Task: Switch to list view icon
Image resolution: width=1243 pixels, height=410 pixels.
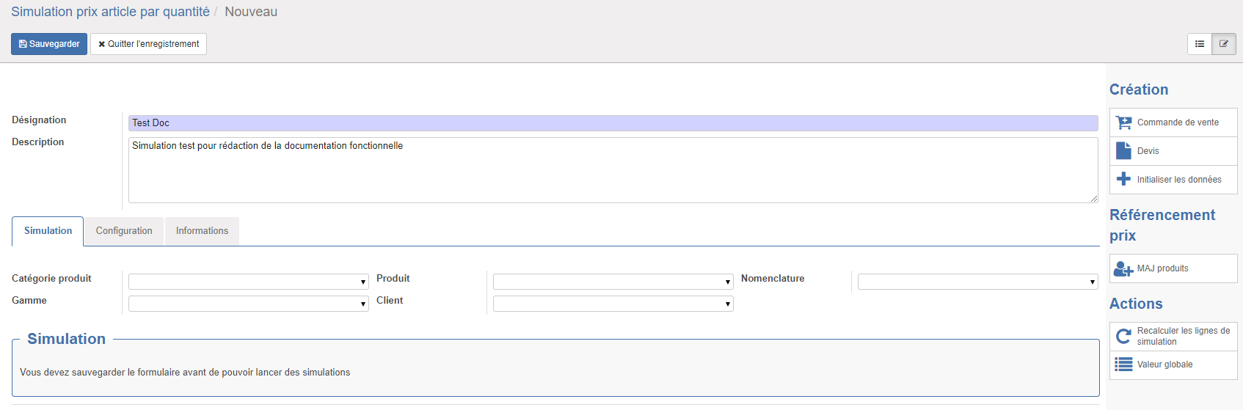Action: [x=1200, y=44]
